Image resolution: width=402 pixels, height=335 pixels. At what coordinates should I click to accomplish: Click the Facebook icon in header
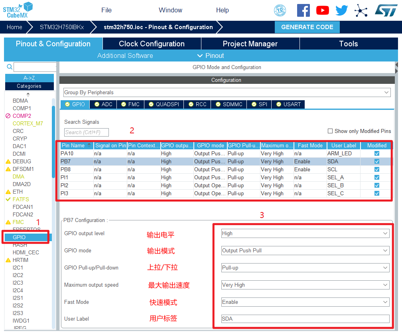(x=303, y=10)
